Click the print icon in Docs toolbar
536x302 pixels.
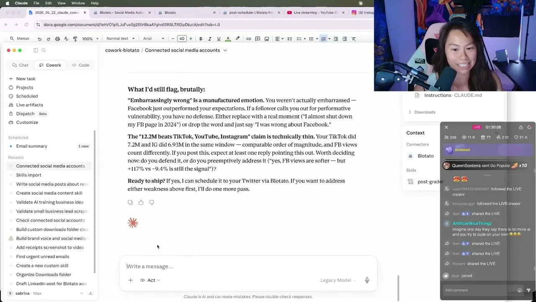pyautogui.click(x=57, y=39)
